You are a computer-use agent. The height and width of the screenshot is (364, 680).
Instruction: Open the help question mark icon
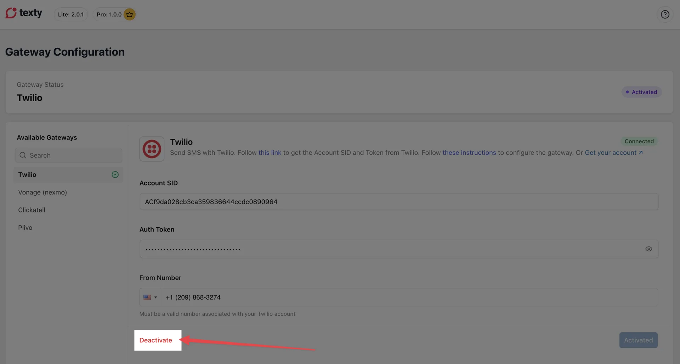[665, 14]
